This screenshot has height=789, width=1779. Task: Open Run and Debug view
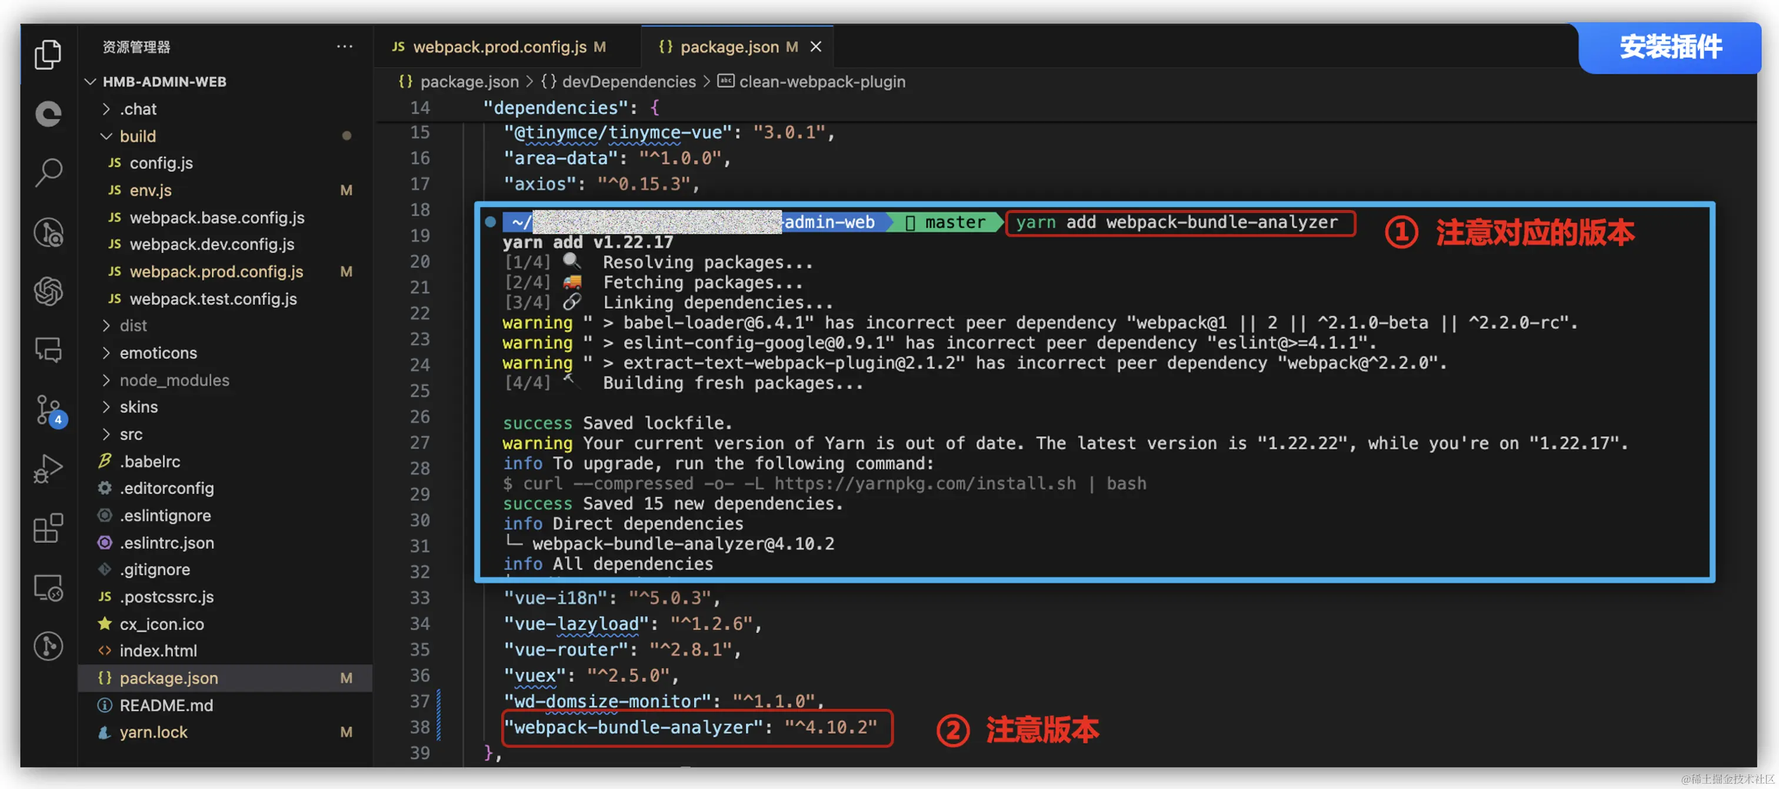[48, 469]
